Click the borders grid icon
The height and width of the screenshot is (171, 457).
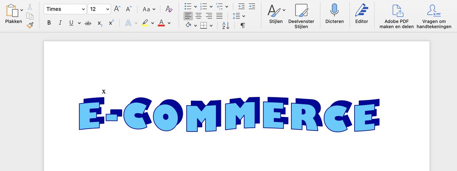tap(204, 25)
